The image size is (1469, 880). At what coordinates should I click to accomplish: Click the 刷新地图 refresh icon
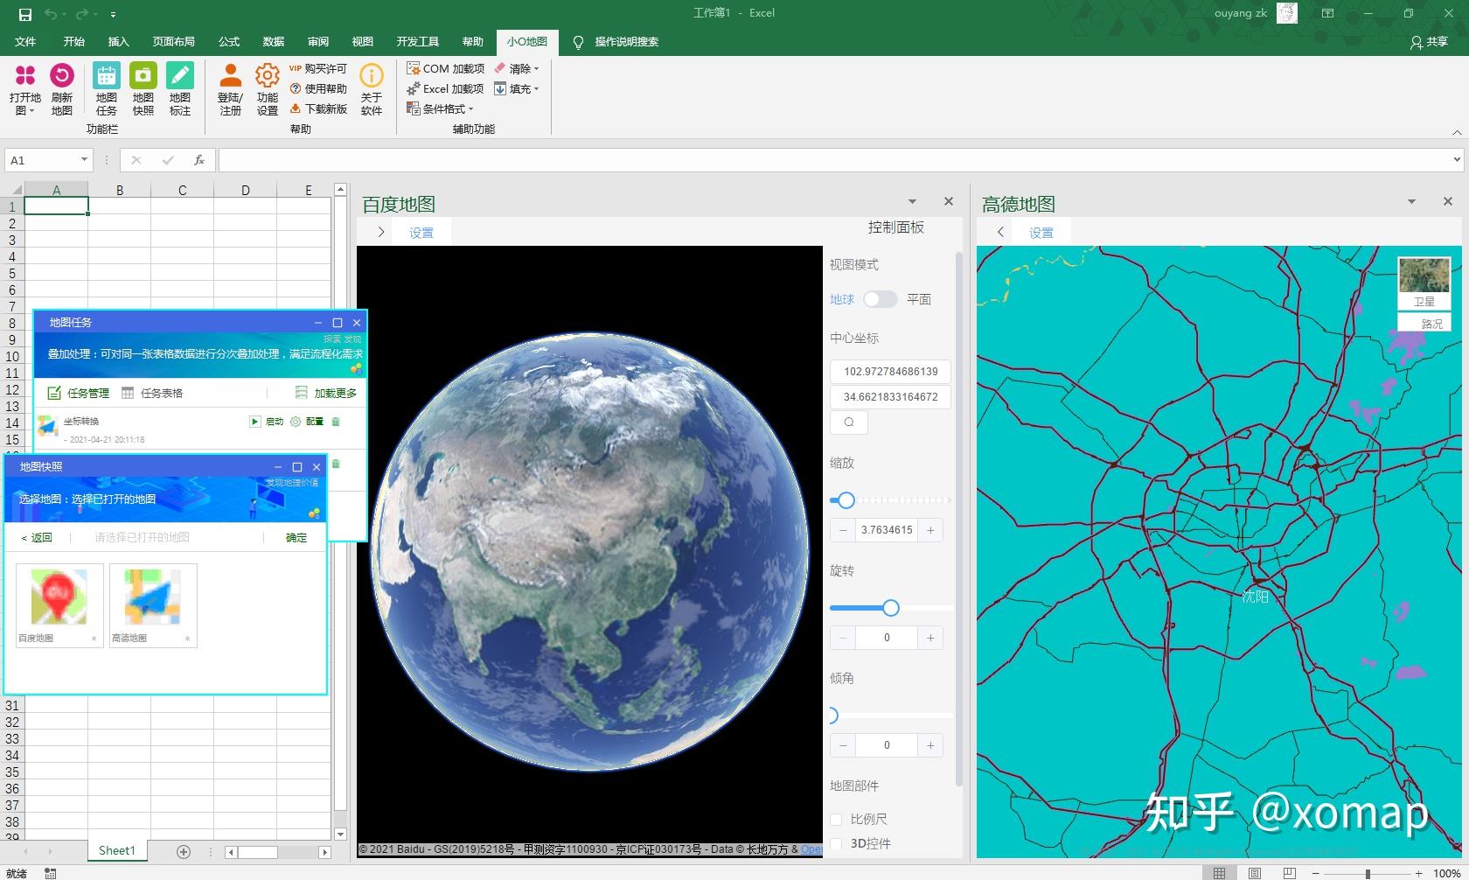tap(61, 77)
